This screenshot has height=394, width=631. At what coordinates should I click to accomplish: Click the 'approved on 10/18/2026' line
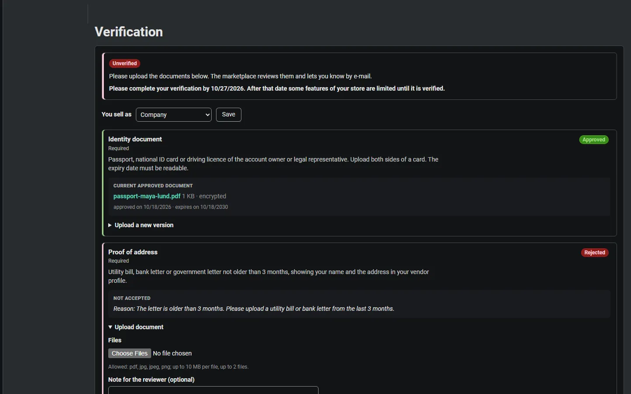pyautogui.click(x=170, y=207)
